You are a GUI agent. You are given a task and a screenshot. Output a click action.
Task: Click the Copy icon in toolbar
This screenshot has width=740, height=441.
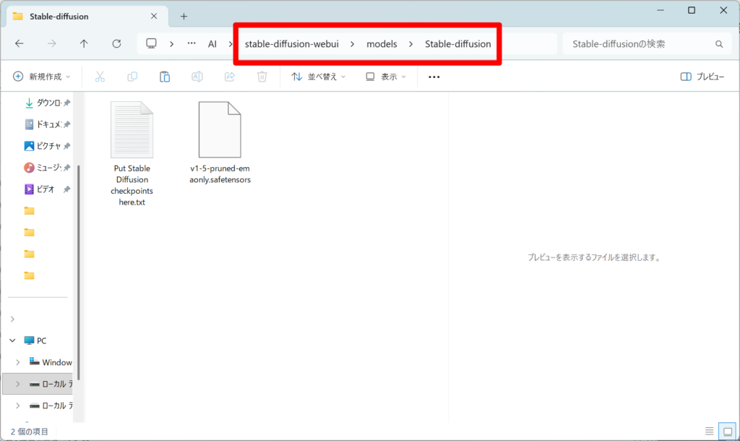(x=132, y=77)
